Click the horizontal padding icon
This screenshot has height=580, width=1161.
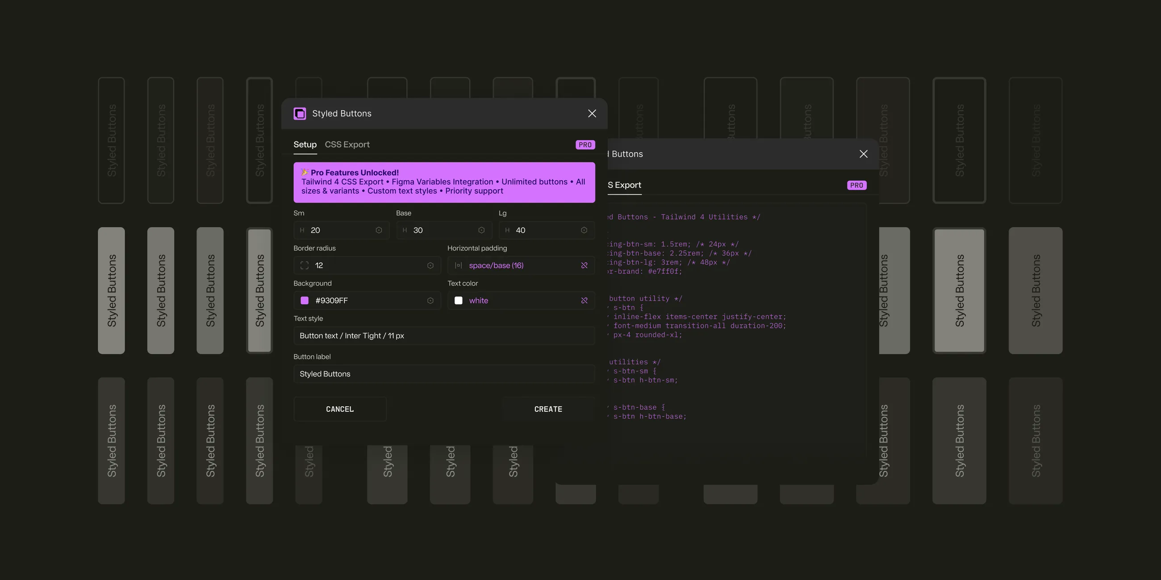pos(458,265)
